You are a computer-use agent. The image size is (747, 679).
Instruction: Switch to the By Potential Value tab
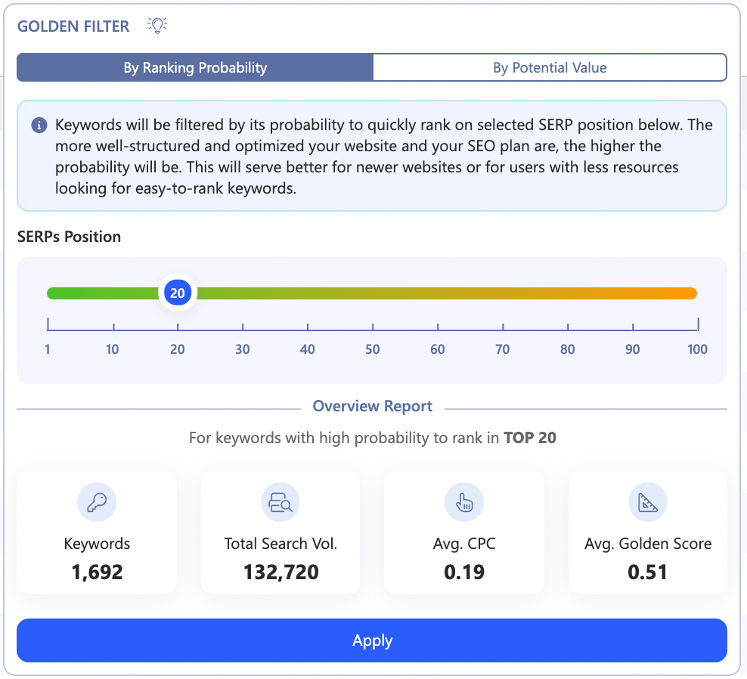click(550, 67)
